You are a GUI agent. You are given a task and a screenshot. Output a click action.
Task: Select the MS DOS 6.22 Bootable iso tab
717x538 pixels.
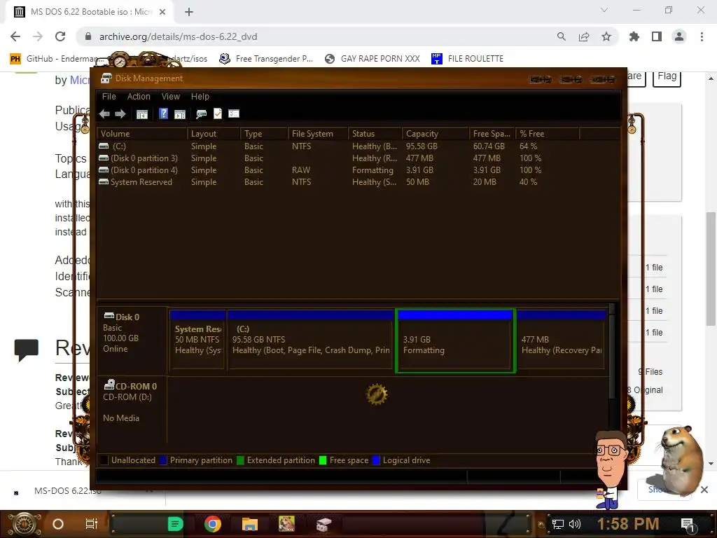(x=90, y=12)
